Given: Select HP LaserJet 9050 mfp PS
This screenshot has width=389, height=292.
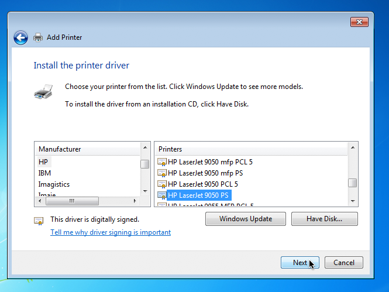Looking at the screenshot, I should 205,173.
